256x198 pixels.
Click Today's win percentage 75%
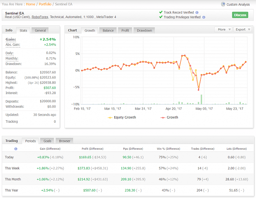[x=162, y=157]
